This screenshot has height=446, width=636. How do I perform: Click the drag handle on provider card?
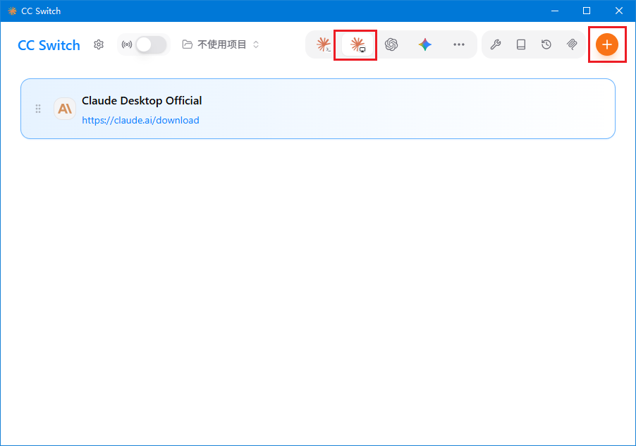(38, 109)
